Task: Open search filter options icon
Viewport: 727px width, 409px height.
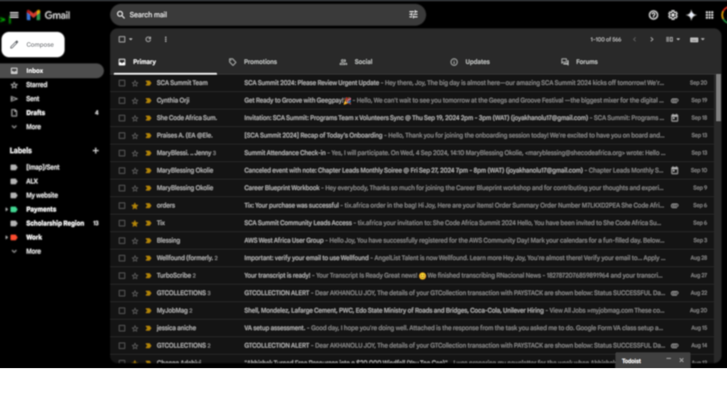Action: click(413, 15)
